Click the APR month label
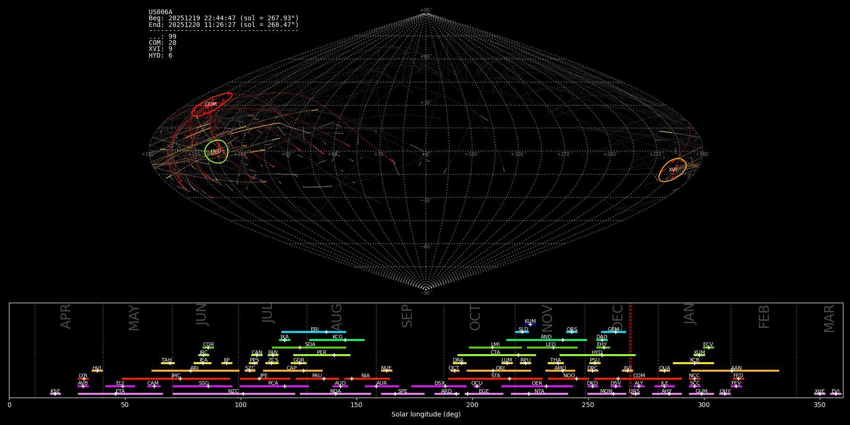This screenshot has height=425, width=850. pyautogui.click(x=66, y=316)
